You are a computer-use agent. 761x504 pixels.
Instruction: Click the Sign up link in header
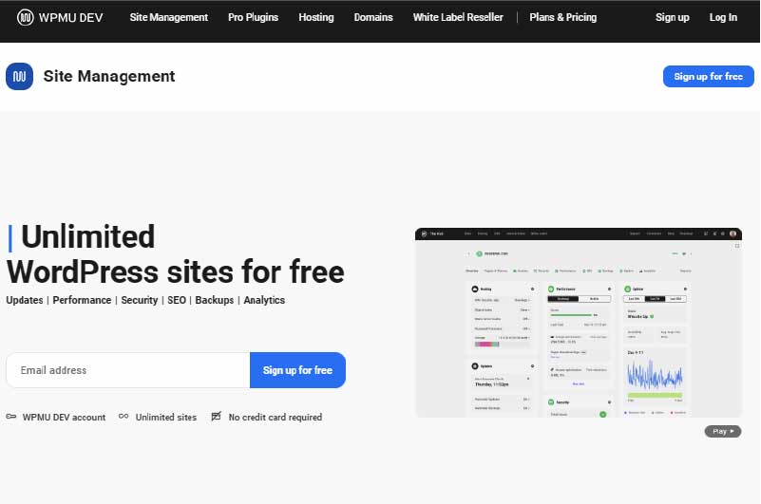(x=673, y=17)
